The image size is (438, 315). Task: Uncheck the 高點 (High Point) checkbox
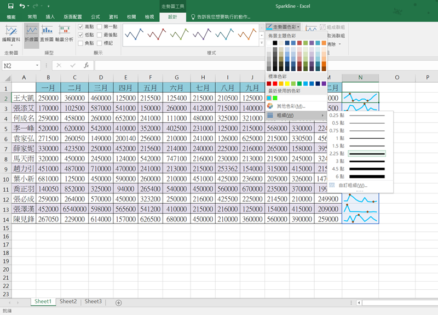[x=81, y=26]
